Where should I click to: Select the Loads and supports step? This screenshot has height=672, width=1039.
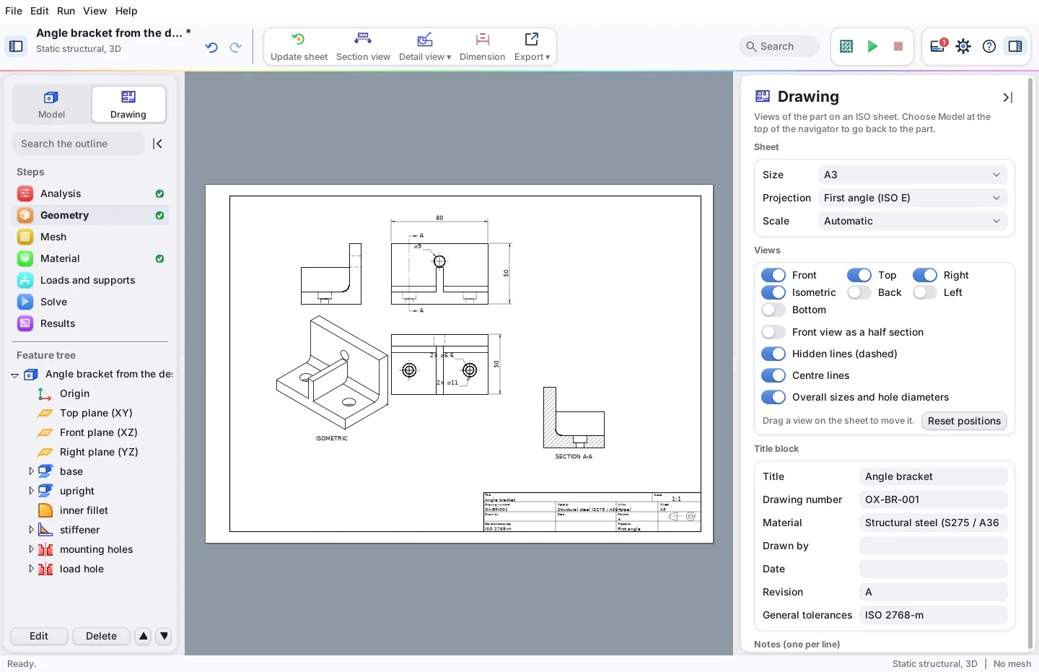coord(91,280)
